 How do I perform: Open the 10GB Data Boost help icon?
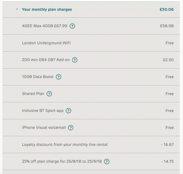[59, 77]
